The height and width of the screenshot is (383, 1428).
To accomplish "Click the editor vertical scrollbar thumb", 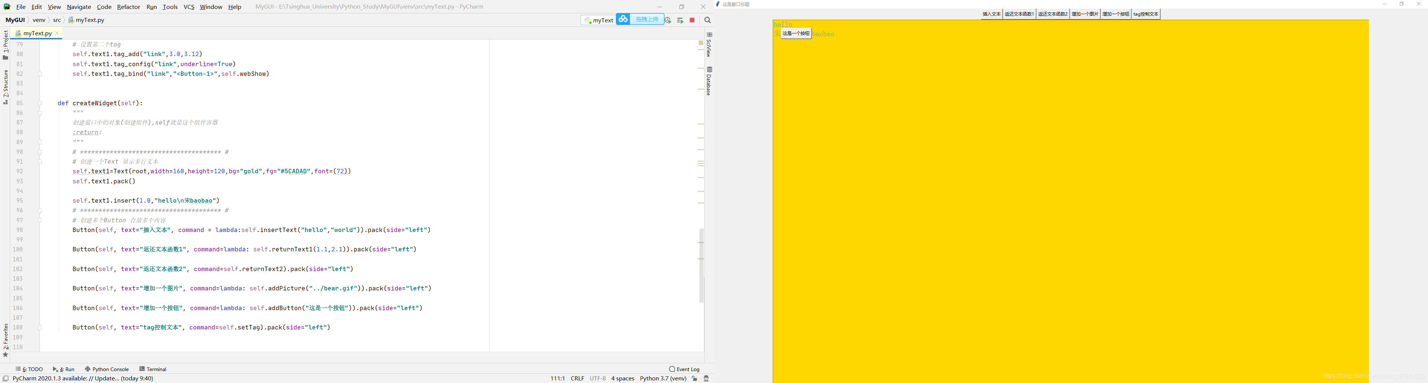I will [x=701, y=265].
